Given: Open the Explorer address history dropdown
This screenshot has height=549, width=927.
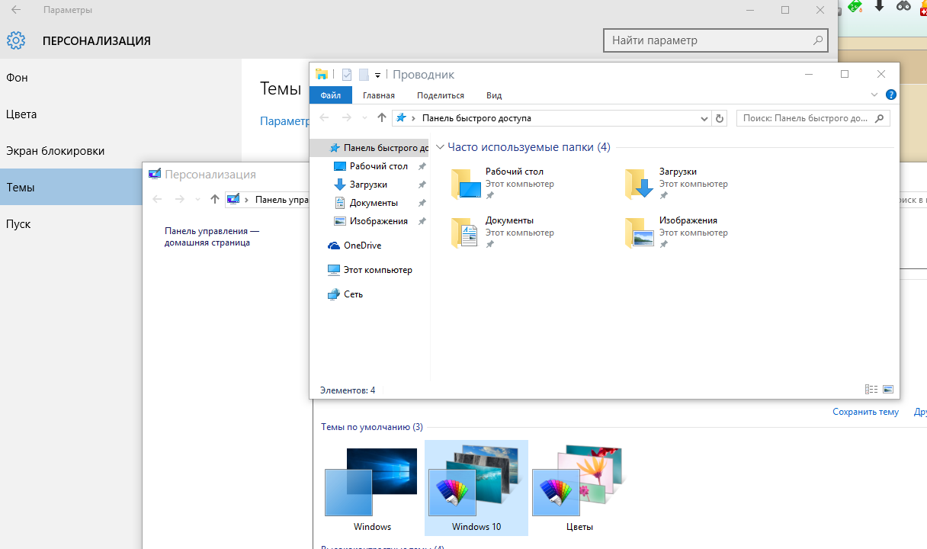Looking at the screenshot, I should 704,119.
